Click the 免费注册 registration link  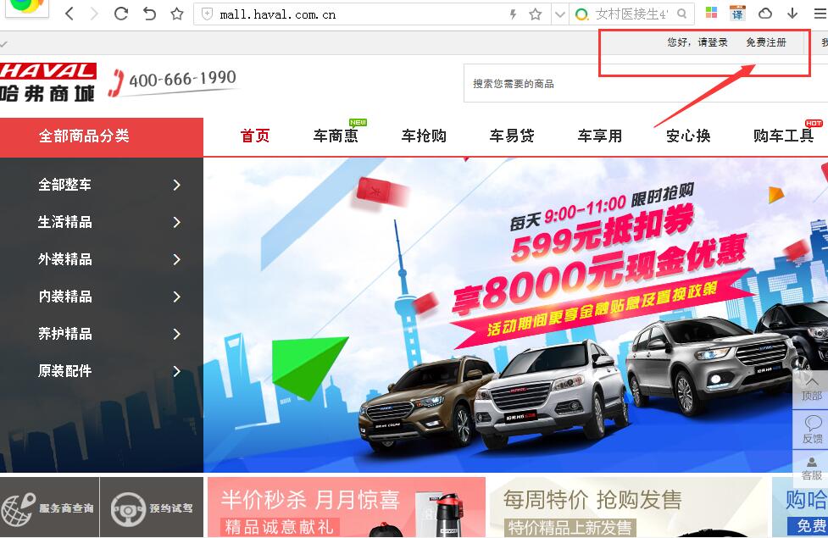tap(765, 42)
